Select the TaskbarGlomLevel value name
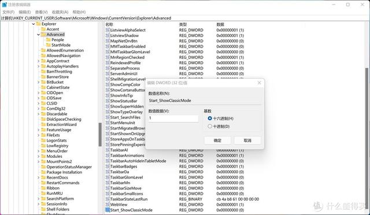This screenshot has width=370, height=215. (127, 177)
